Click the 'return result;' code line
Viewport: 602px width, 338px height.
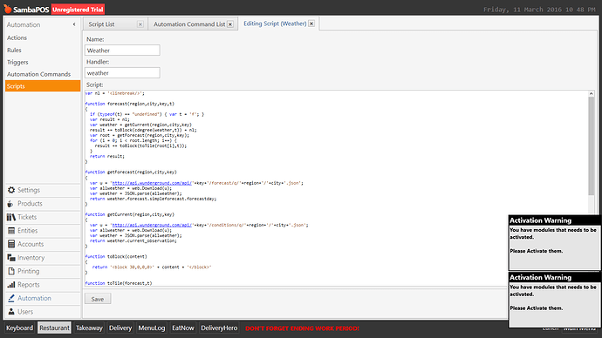tap(107, 156)
